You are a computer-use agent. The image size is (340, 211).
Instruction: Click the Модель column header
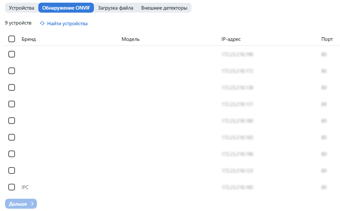tap(130, 39)
